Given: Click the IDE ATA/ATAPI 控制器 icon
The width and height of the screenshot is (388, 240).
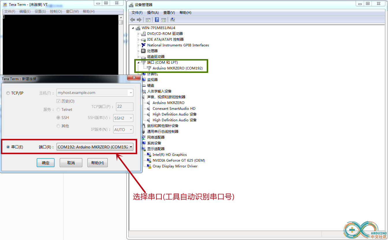Looking at the screenshot, I should [x=143, y=39].
